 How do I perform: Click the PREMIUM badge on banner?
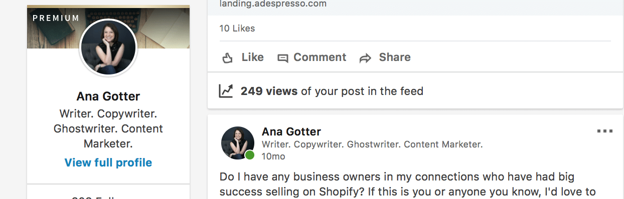click(x=56, y=18)
